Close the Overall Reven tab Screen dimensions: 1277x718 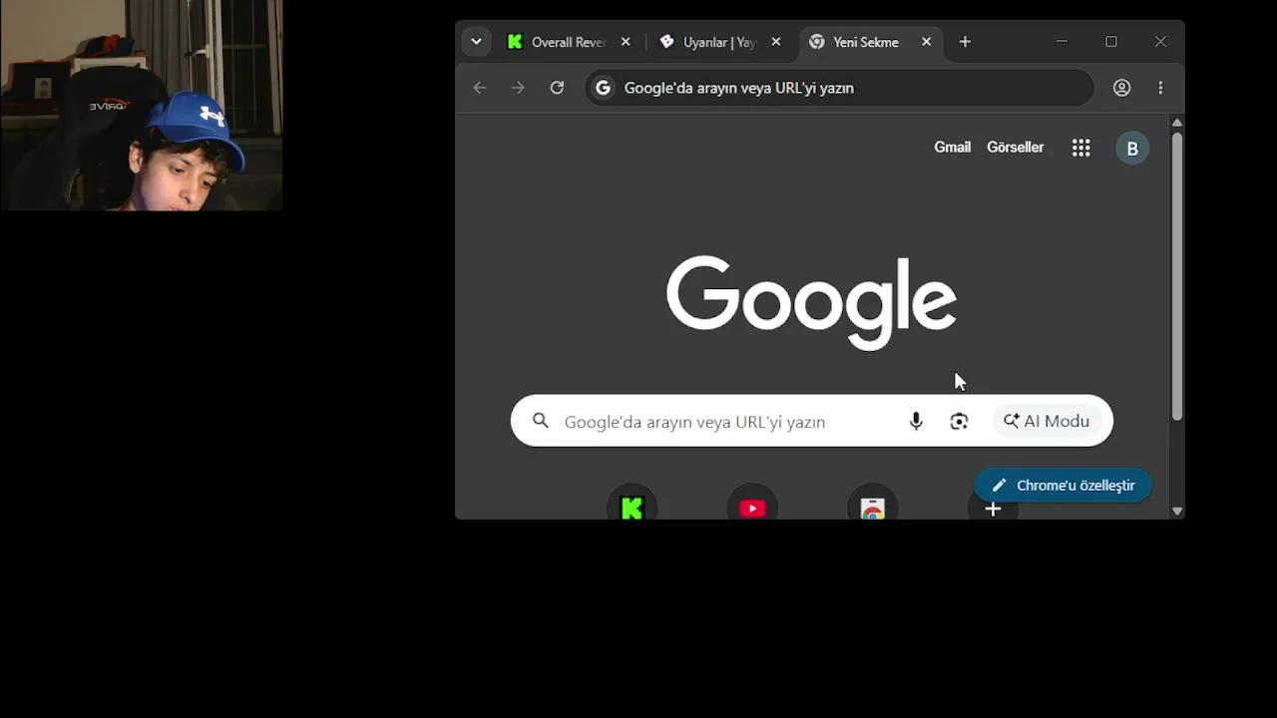pos(626,42)
